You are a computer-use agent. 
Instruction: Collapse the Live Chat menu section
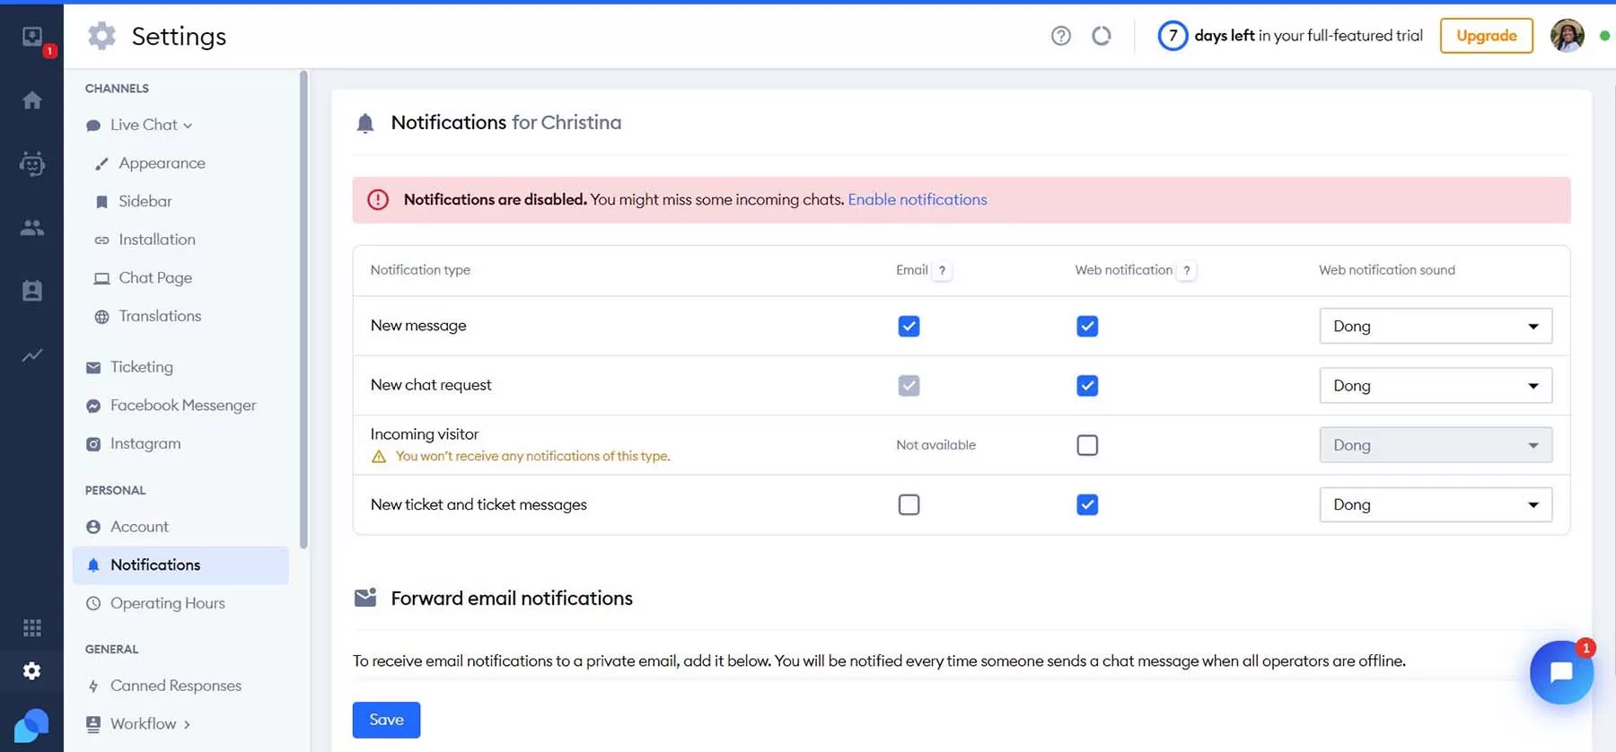point(151,125)
